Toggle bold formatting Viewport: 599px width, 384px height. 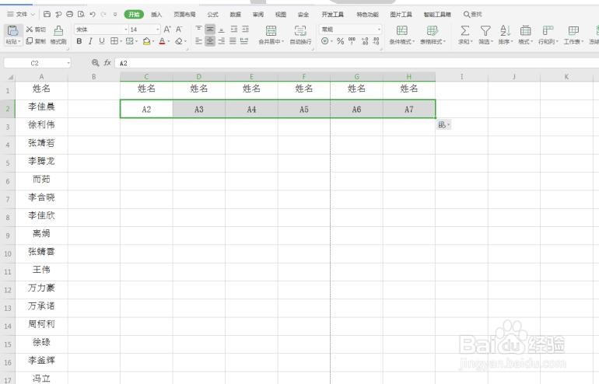(79, 41)
